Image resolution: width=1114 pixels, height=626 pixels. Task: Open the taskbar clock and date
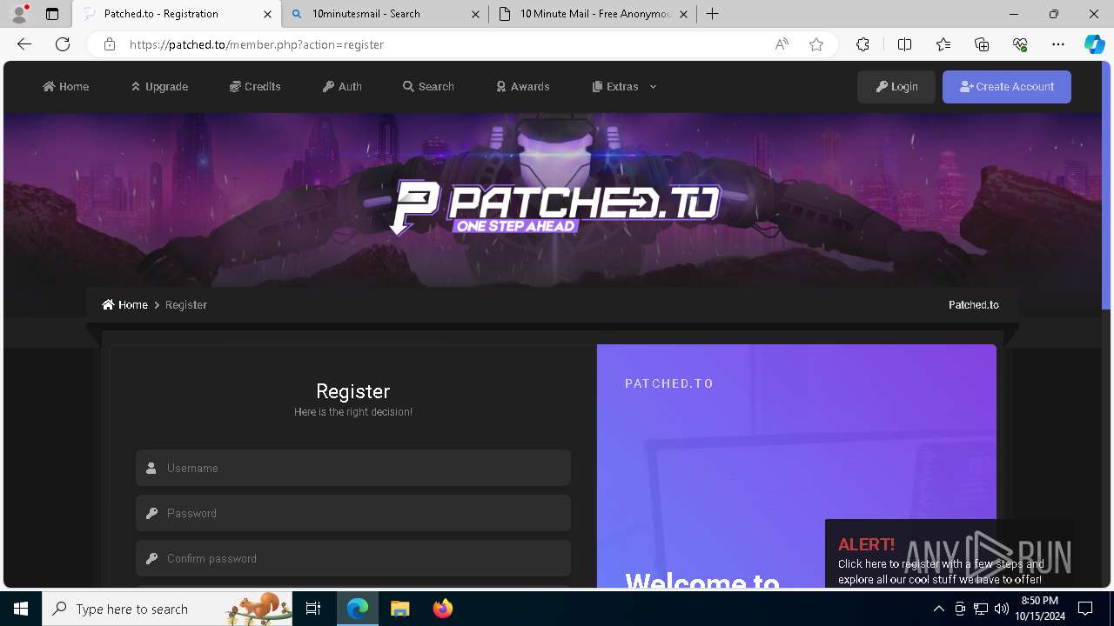click(x=1040, y=609)
